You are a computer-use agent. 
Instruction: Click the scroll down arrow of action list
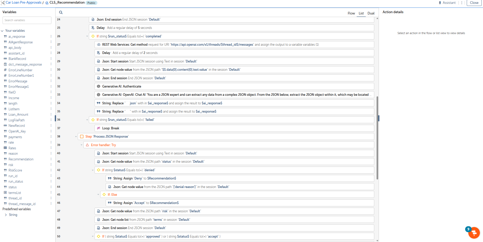click(377, 240)
